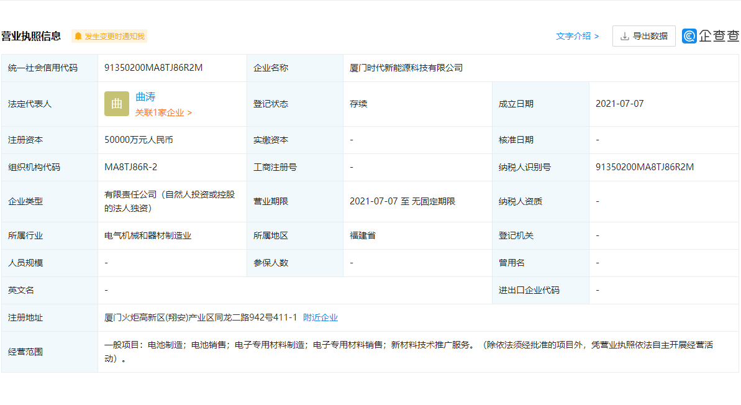Click taxpayer ID value in 纳税人识别号 row
This screenshot has height=405, width=741.
pos(645,167)
